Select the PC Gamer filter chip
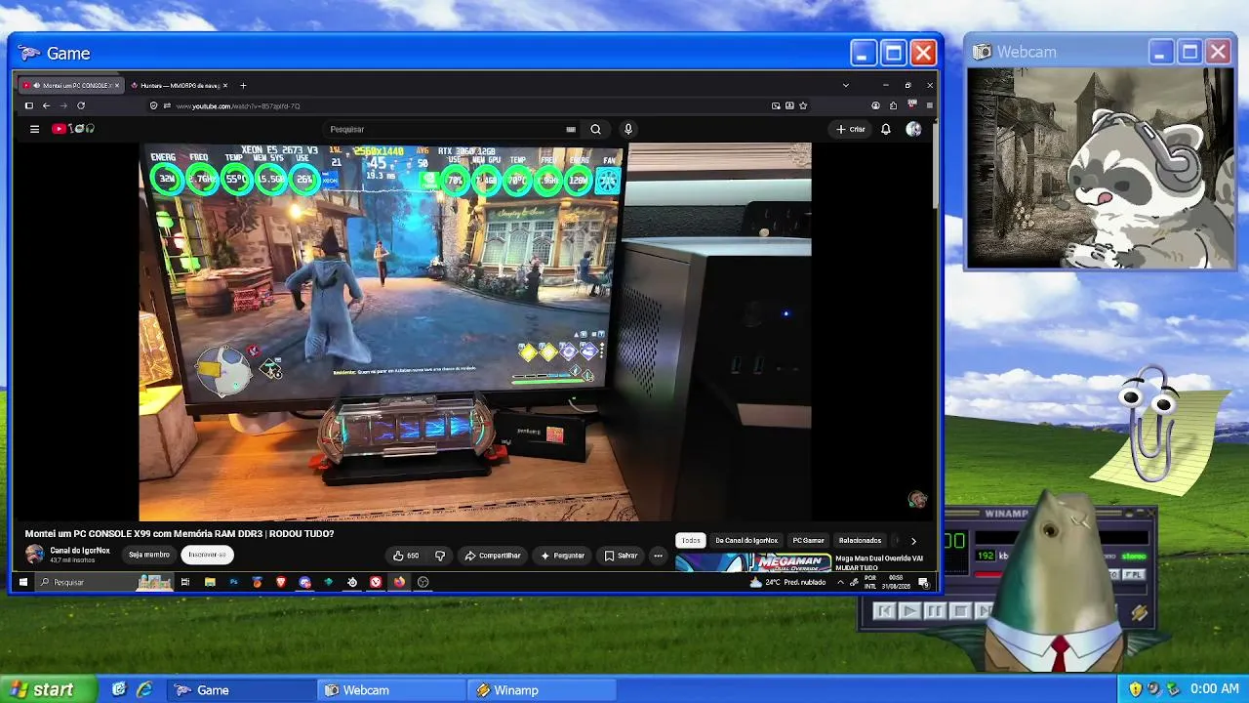Viewport: 1249px width, 703px height. click(808, 540)
